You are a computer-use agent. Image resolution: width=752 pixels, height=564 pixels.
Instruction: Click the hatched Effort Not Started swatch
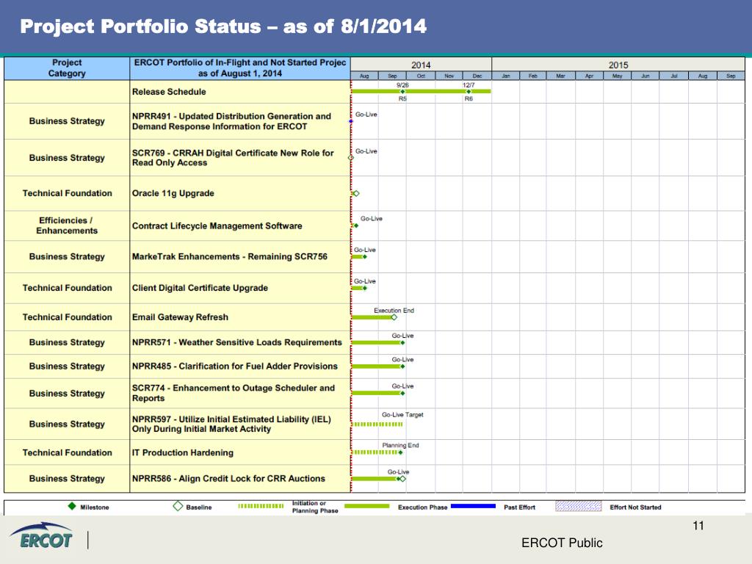pos(579,506)
